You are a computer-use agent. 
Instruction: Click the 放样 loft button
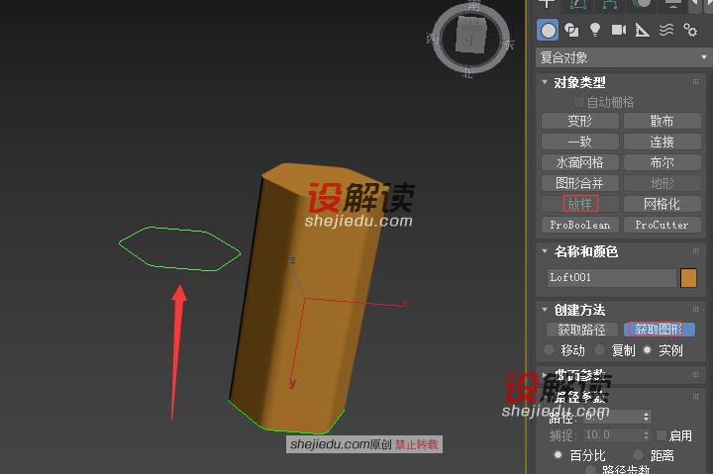click(579, 204)
